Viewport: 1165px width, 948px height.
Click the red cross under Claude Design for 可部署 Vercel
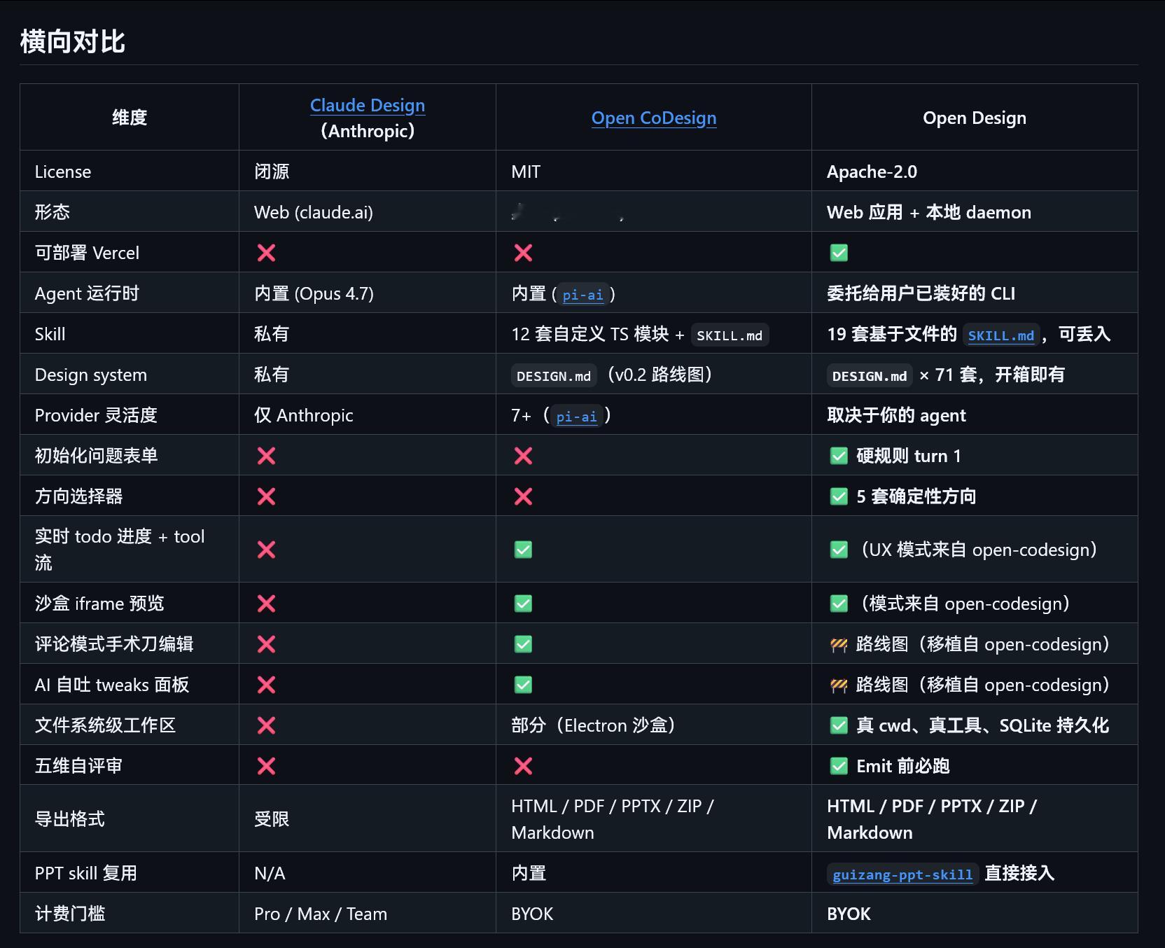click(x=266, y=253)
